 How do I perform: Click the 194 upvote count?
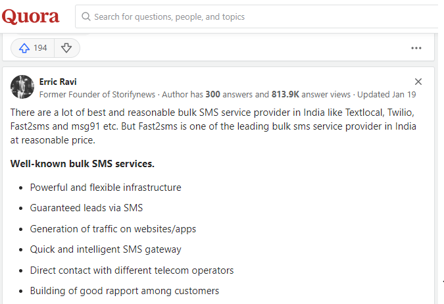point(40,48)
